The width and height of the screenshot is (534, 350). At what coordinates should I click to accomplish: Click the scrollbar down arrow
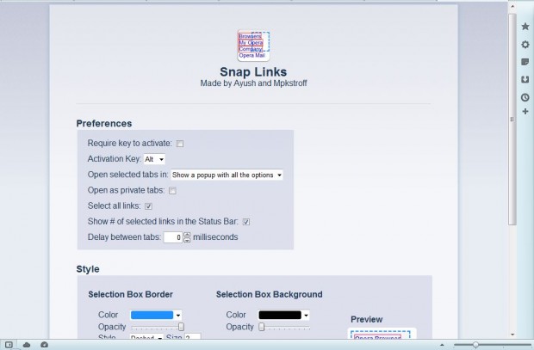512,335
